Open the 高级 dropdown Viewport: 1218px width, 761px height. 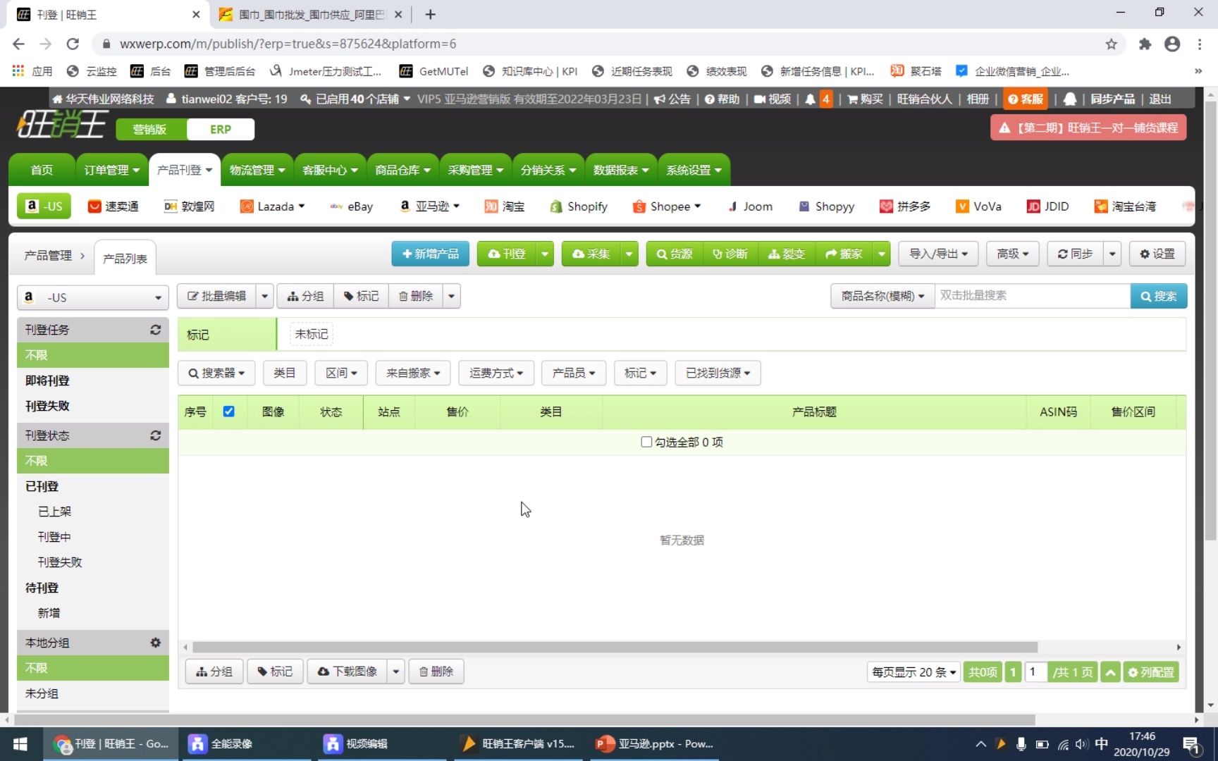1013,254
